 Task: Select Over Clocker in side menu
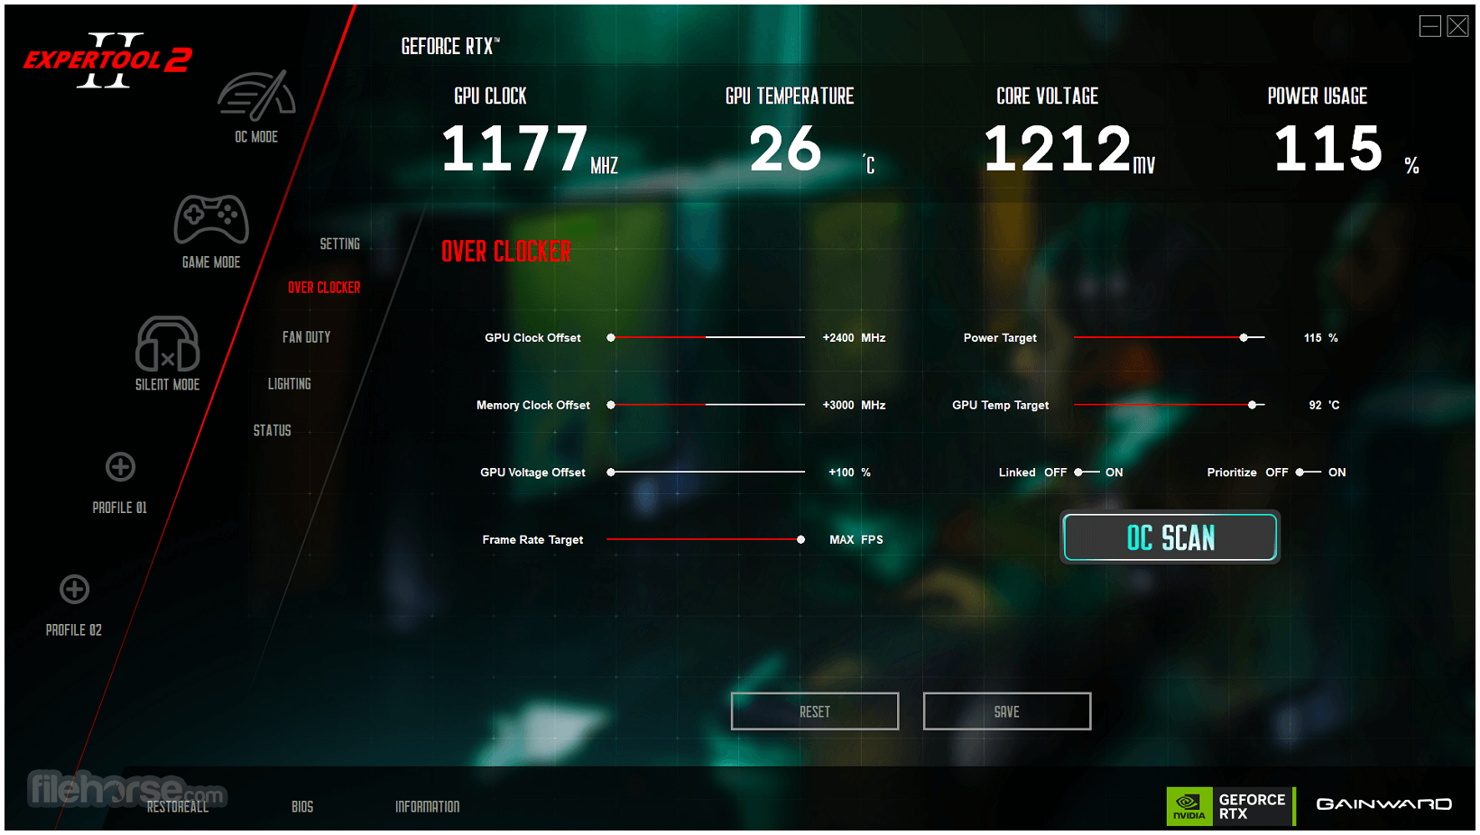(324, 288)
